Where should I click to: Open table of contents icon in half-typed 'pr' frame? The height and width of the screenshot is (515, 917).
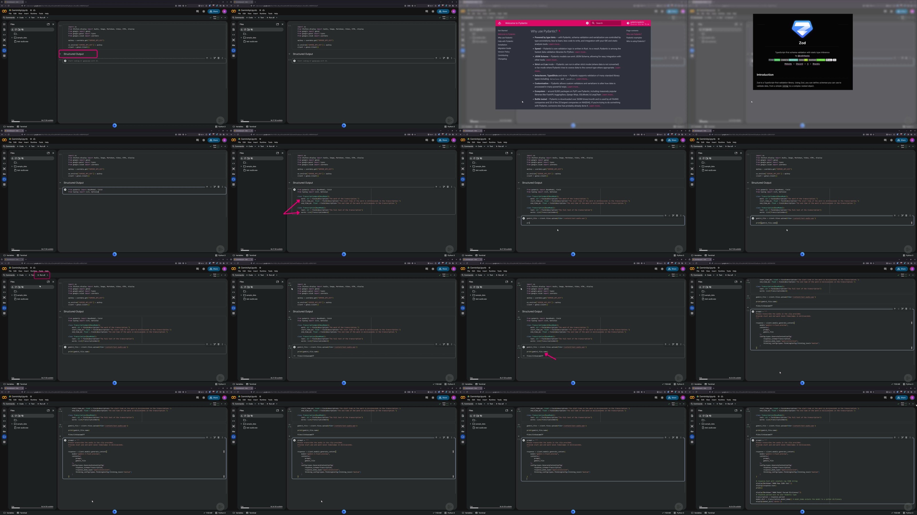point(463,153)
